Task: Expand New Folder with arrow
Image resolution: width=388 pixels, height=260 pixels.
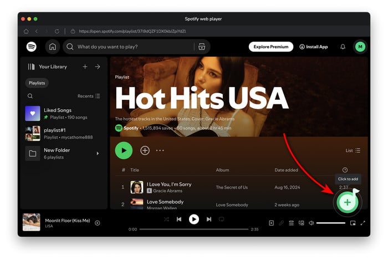Action: [x=98, y=154]
